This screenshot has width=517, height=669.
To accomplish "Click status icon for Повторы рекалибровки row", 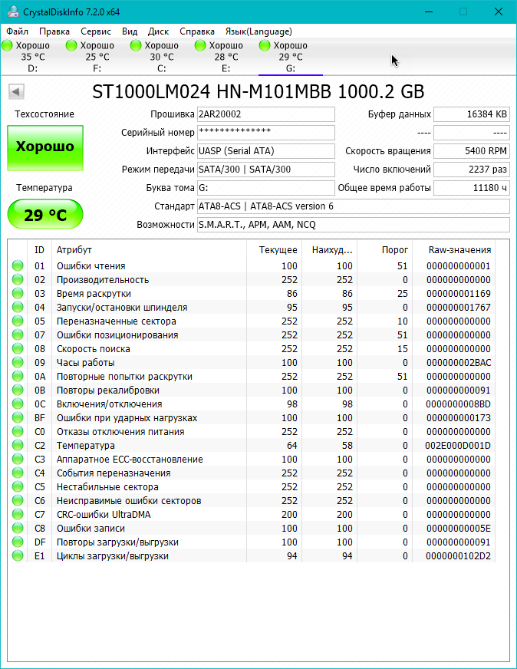I will point(18,390).
